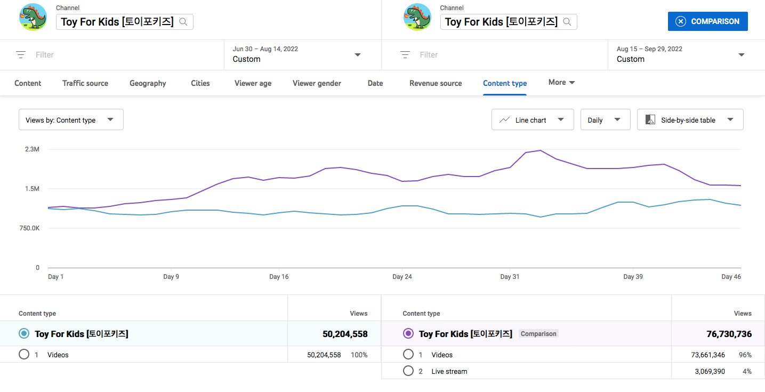Image resolution: width=765 pixels, height=392 pixels.
Task: Select radio for Live stream row
Action: [408, 371]
